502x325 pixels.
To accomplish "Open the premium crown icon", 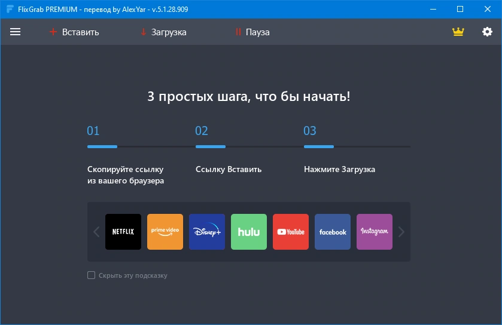I will (458, 32).
